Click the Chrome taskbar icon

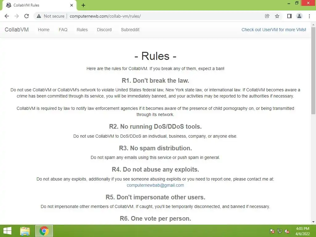pyautogui.click(x=44, y=231)
